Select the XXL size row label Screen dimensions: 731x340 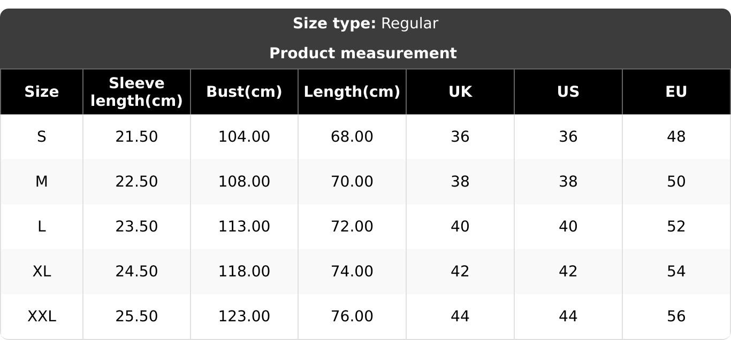point(42,316)
